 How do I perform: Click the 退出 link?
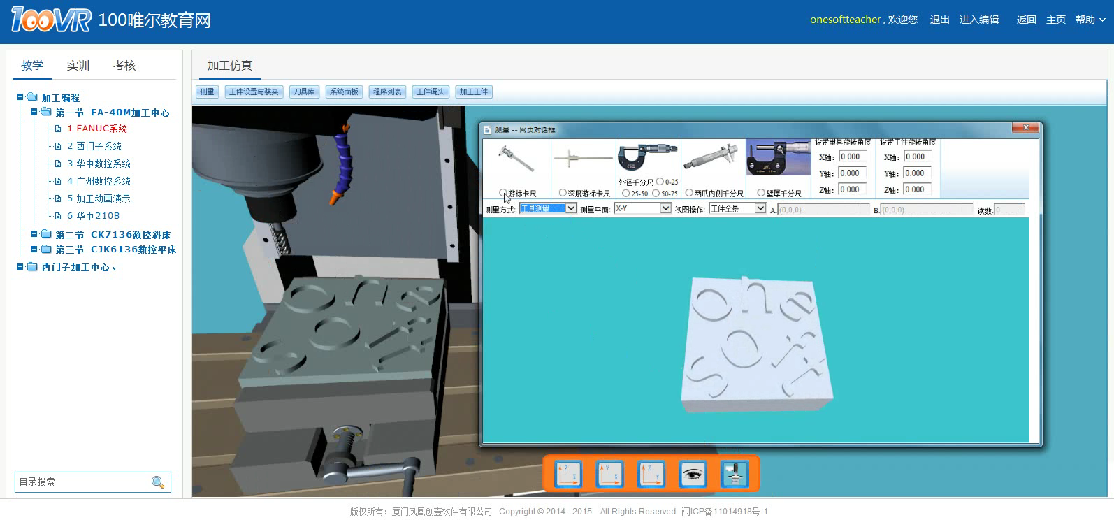coord(939,20)
